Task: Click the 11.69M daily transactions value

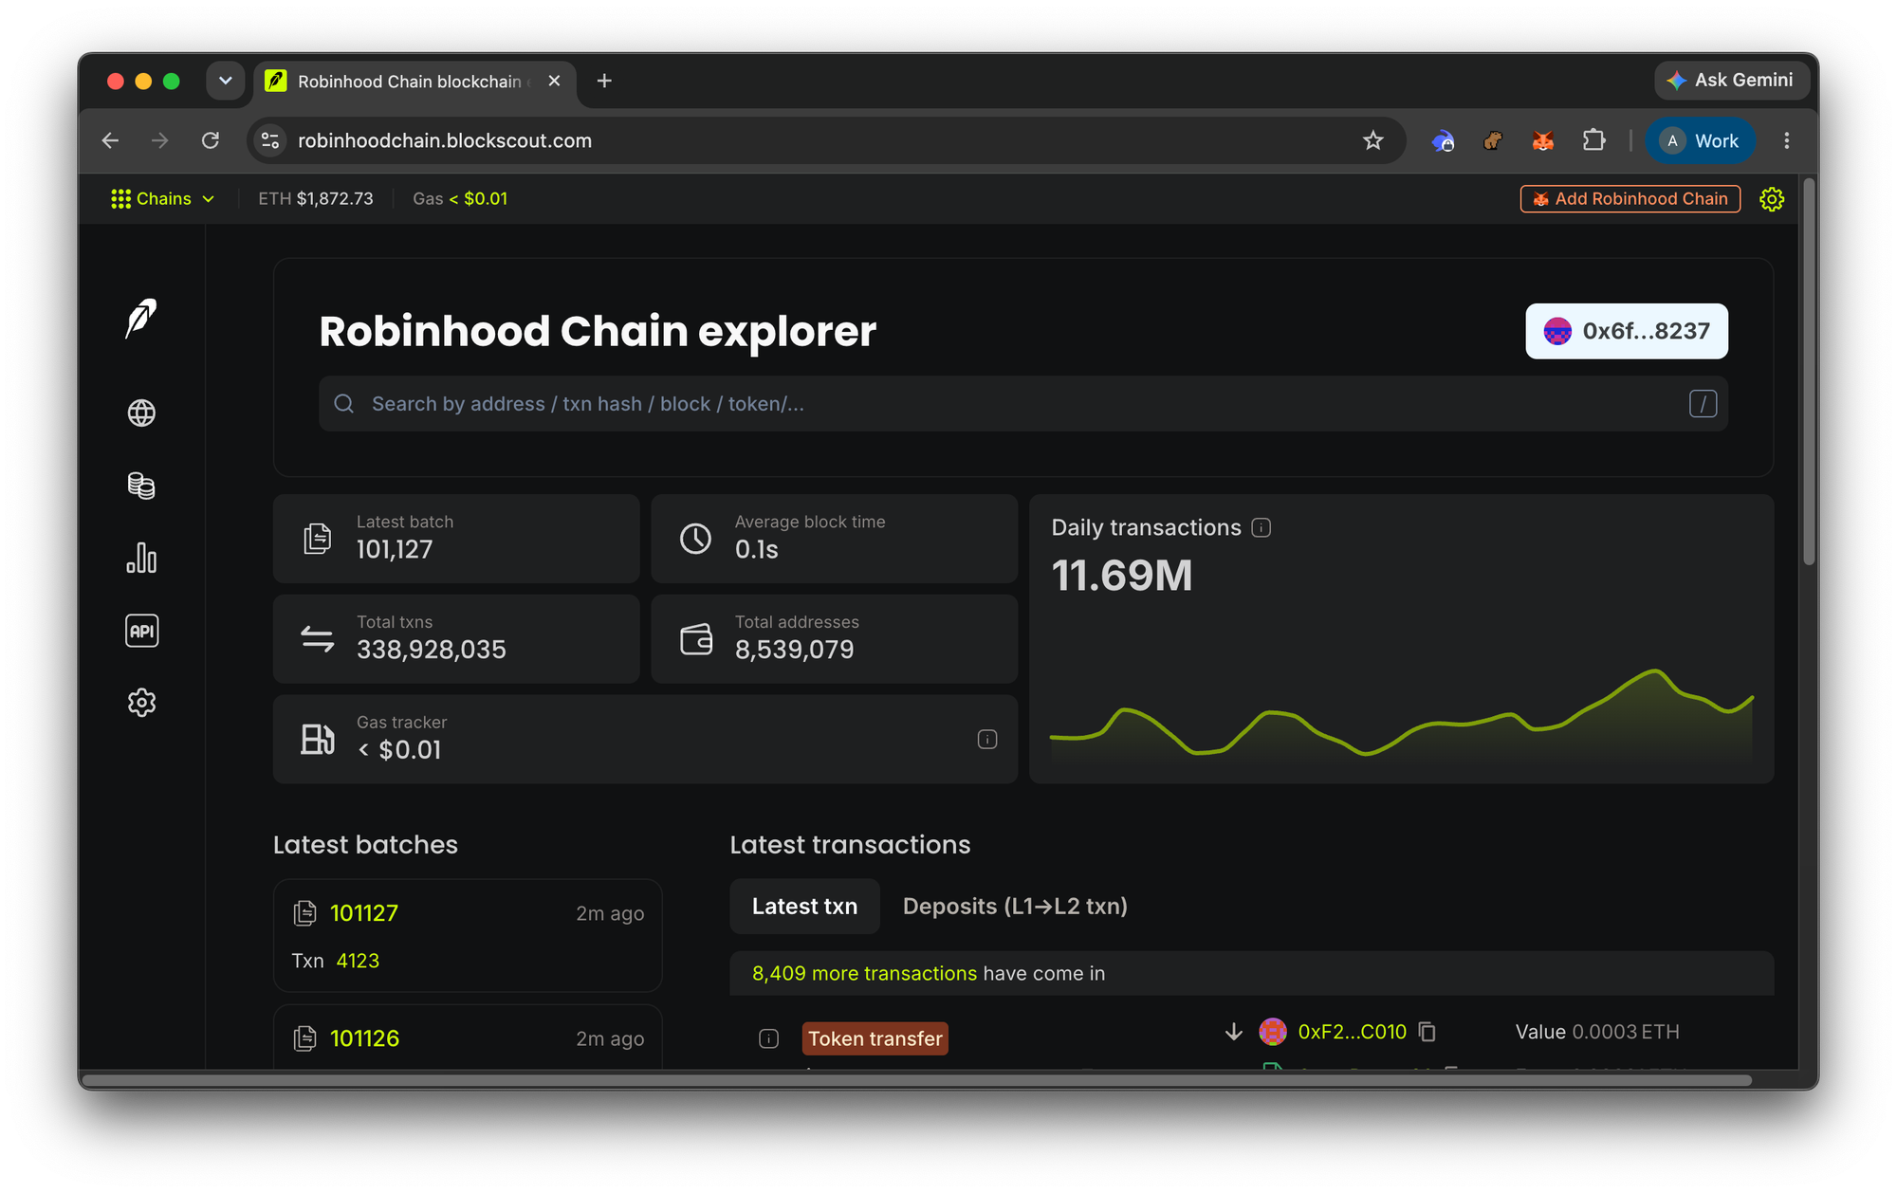Action: [x=1122, y=577]
